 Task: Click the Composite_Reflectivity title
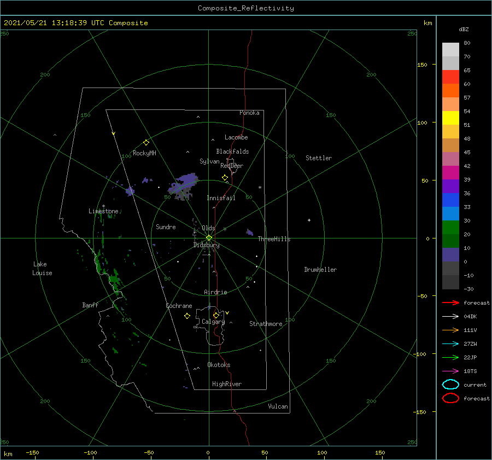tap(246, 8)
